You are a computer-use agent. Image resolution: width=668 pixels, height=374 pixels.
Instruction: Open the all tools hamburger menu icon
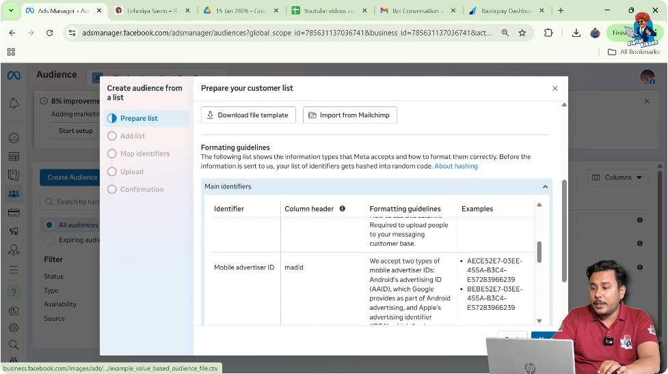click(14, 270)
